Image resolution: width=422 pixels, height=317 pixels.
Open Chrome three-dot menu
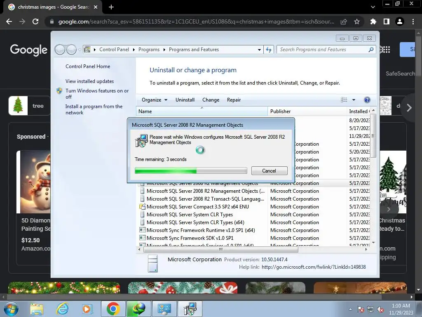tap(413, 21)
